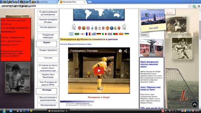The width and height of the screenshot is (201, 113).
Task: Open the Chrome taskbar item Легенда футбола
Action: coord(58,111)
